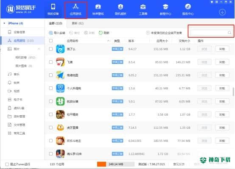Tick the checkbox for version 8.5.4 row
Screen dimensions: 235x169
pyautogui.click(x=51, y=62)
